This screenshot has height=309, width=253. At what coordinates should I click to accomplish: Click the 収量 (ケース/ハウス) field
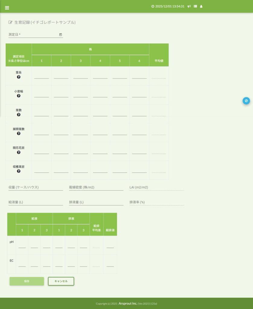pyautogui.click(x=36, y=187)
